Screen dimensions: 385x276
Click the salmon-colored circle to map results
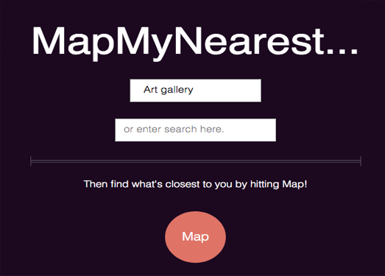point(196,237)
